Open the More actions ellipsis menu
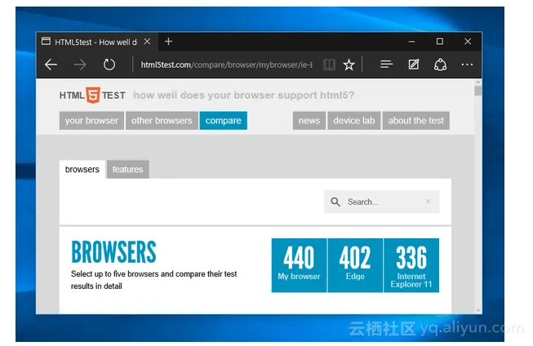The width and height of the screenshot is (533, 346). (x=467, y=64)
